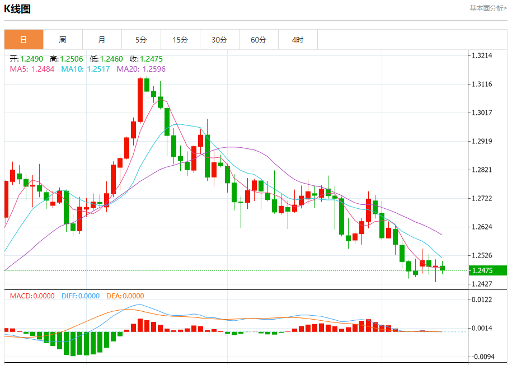Open the 4时 timeframe tab
Image resolution: width=512 pixels, height=365 pixels.
click(x=298, y=40)
